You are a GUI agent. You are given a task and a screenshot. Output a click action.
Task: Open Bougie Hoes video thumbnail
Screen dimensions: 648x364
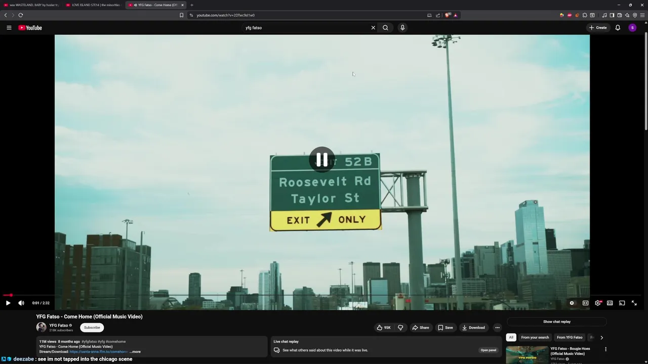click(x=527, y=355)
